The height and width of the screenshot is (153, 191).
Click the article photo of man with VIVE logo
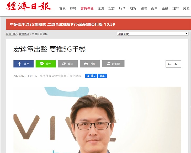pyautogui.click(x=97, y=120)
